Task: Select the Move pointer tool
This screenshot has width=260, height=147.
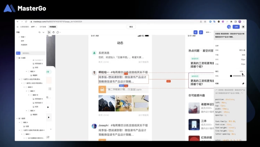Action: coord(49,32)
